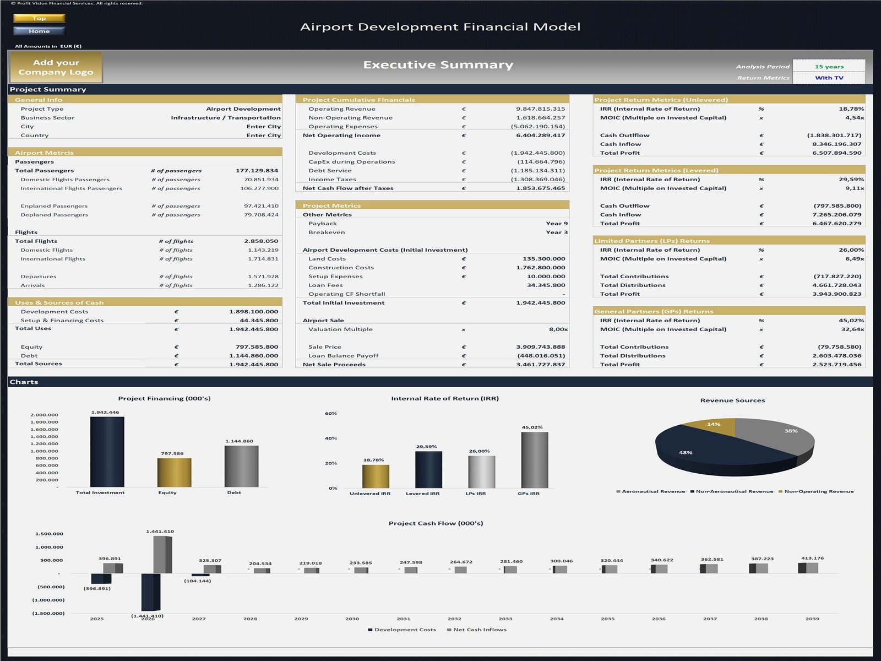
Task: Open the Analysis Period '15 years' dropdown
Action: coord(829,67)
